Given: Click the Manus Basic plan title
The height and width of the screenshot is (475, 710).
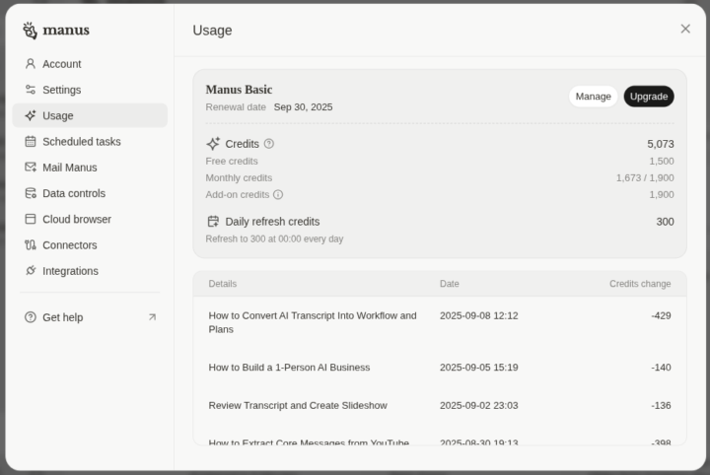Looking at the screenshot, I should pos(239,90).
